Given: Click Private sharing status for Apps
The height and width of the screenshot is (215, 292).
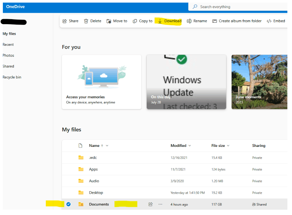Looking at the screenshot, I should coord(257,170).
